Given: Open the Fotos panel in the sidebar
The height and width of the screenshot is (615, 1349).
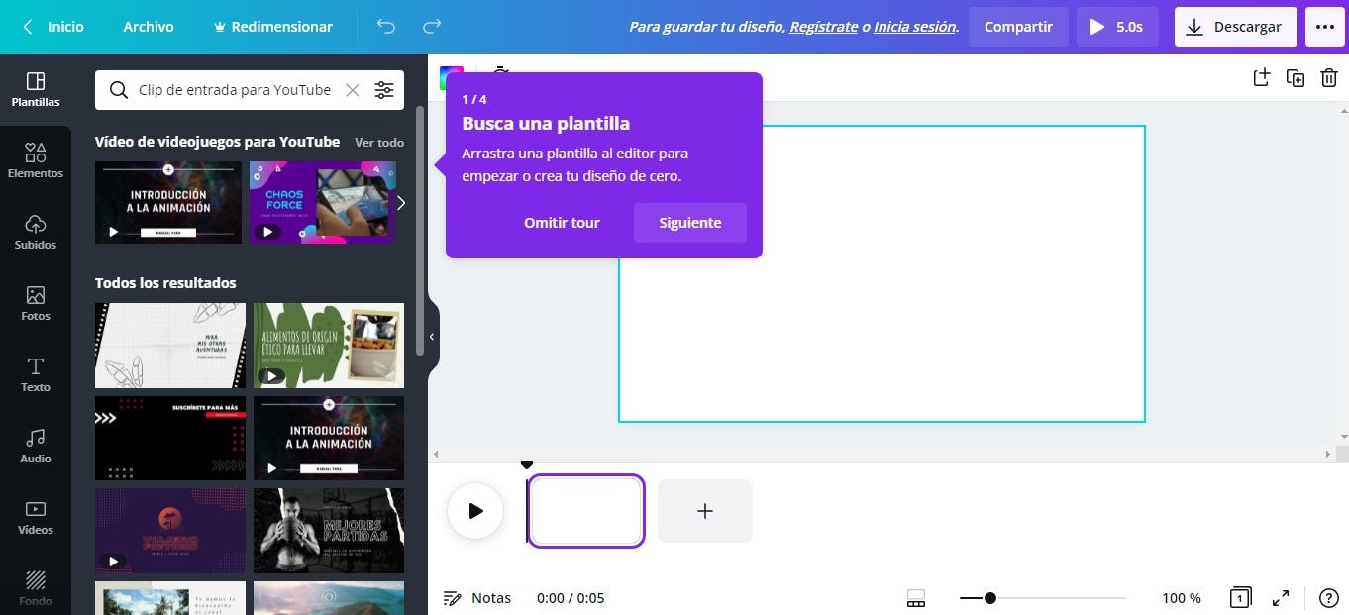Looking at the screenshot, I should tap(36, 304).
